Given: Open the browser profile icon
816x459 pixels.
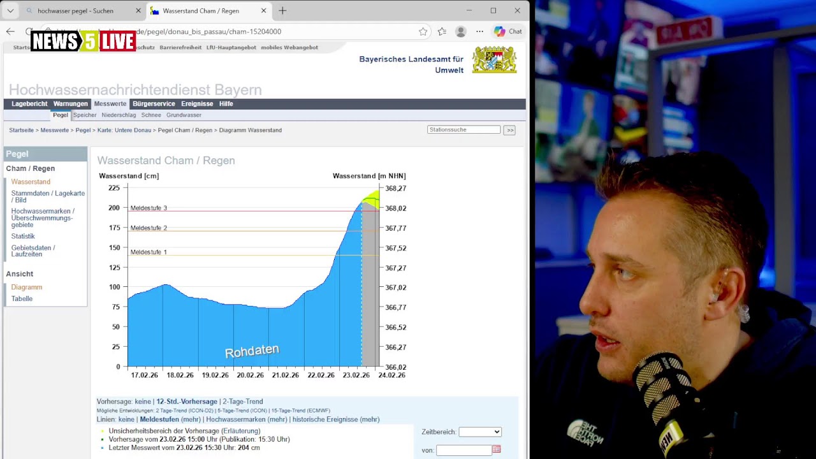Looking at the screenshot, I should (x=461, y=31).
